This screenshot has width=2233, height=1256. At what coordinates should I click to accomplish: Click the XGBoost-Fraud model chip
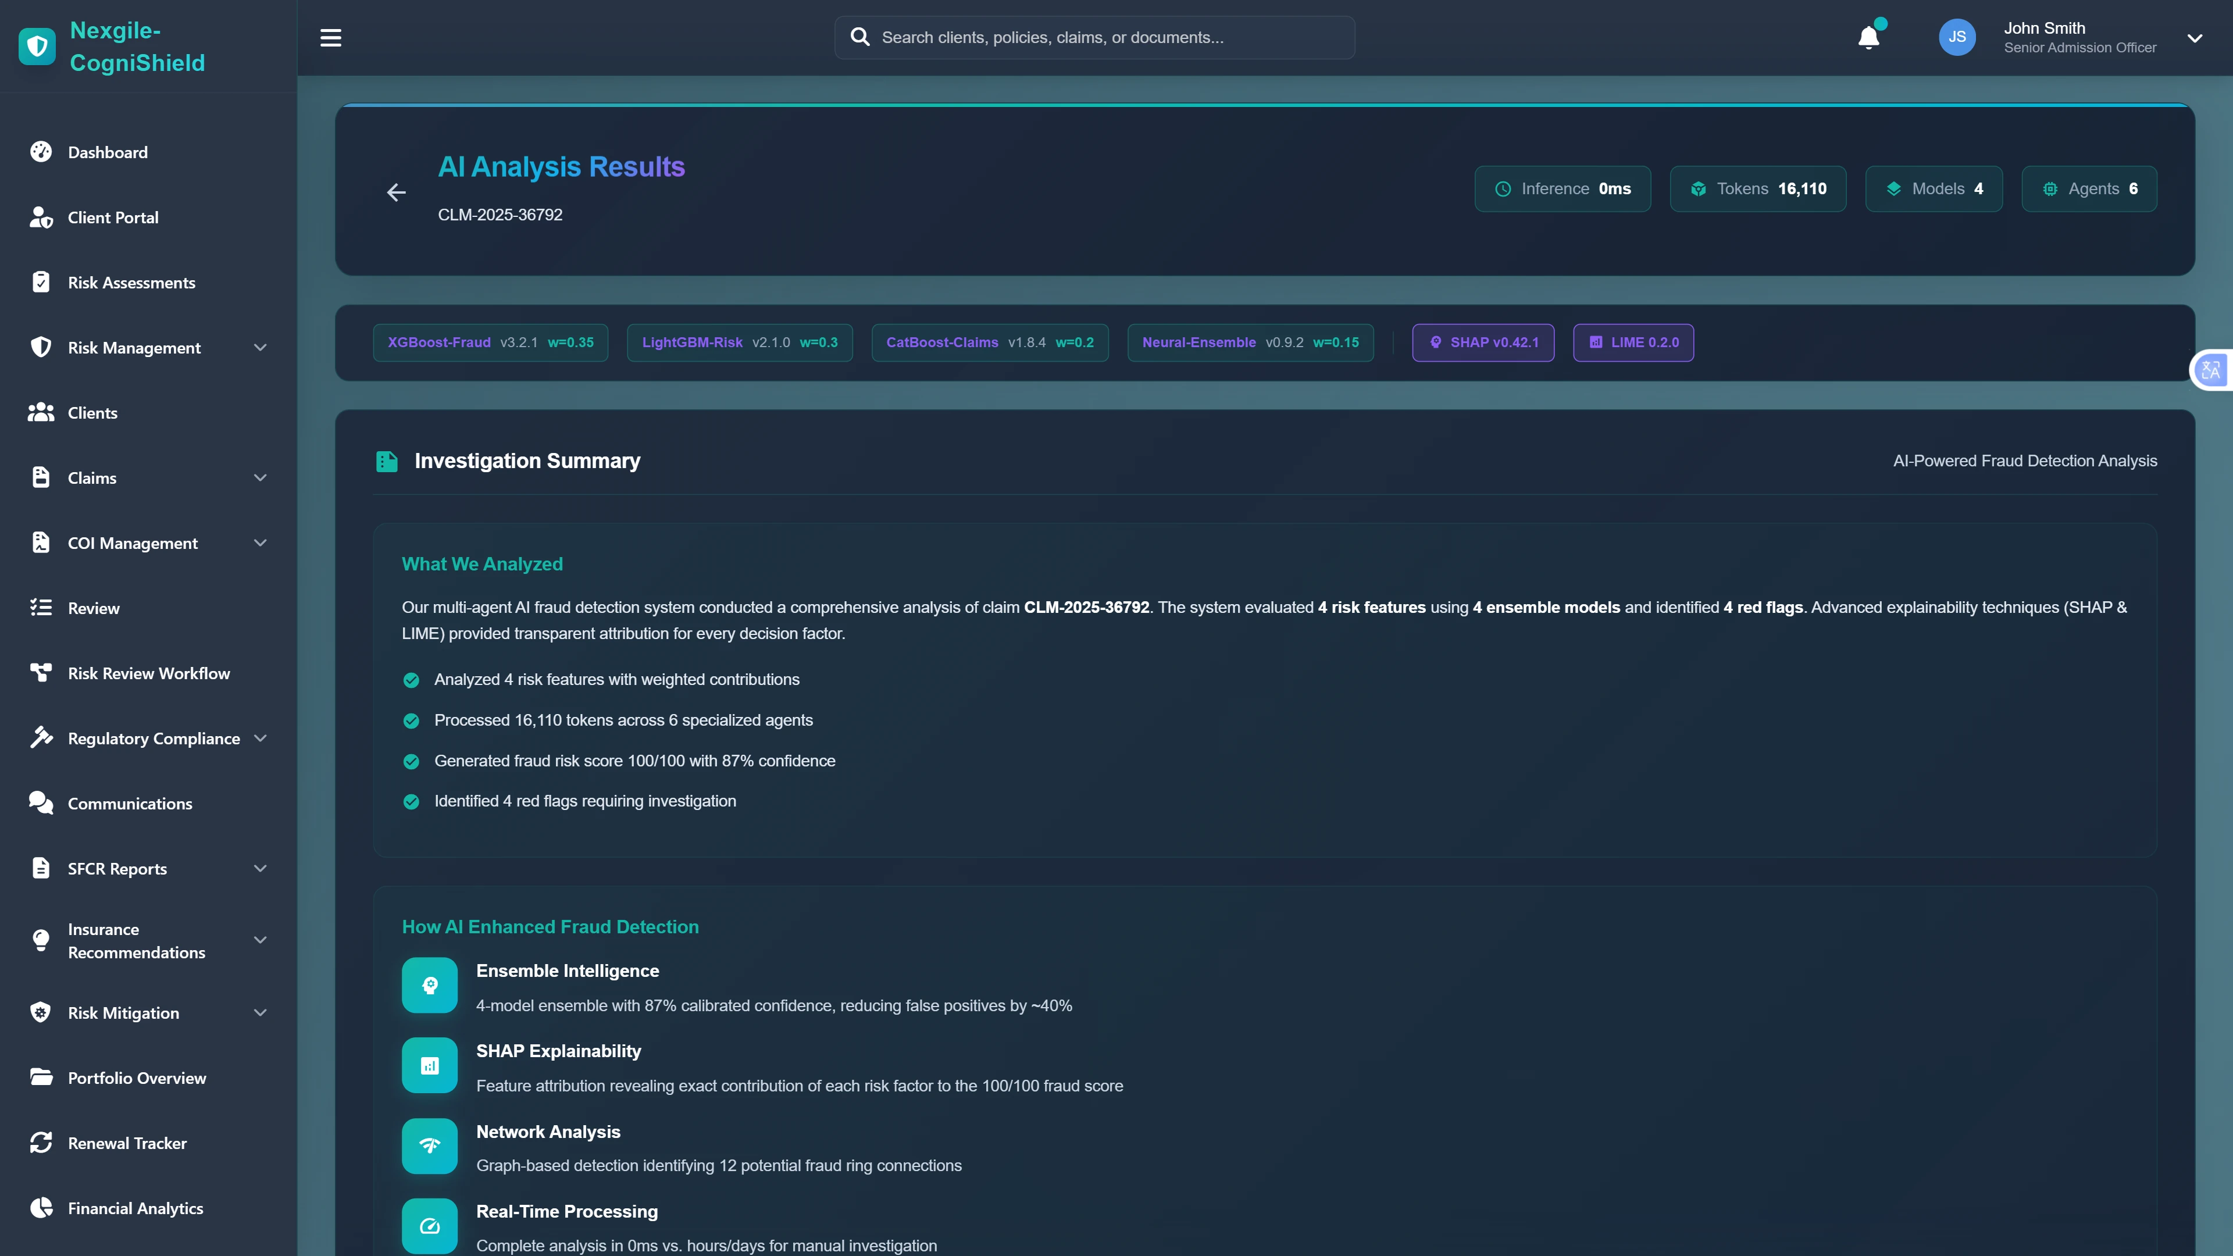coord(490,342)
